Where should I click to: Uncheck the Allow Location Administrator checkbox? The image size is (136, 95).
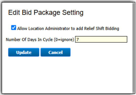tap(14, 28)
